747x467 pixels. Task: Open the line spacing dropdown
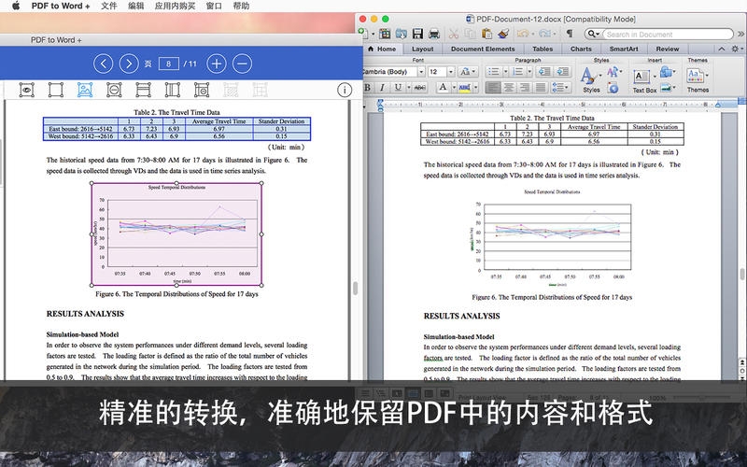tap(560, 87)
